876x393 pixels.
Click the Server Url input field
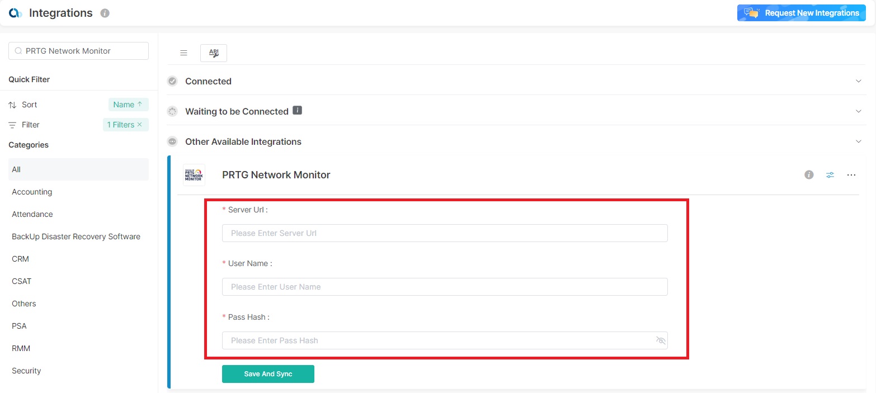tap(445, 233)
